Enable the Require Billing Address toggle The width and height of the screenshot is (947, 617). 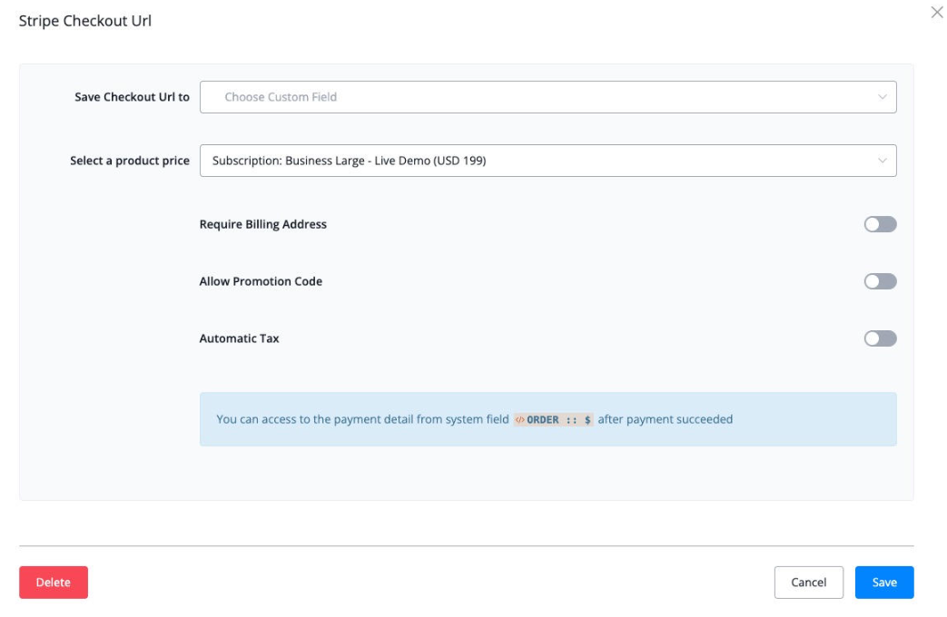(x=880, y=224)
